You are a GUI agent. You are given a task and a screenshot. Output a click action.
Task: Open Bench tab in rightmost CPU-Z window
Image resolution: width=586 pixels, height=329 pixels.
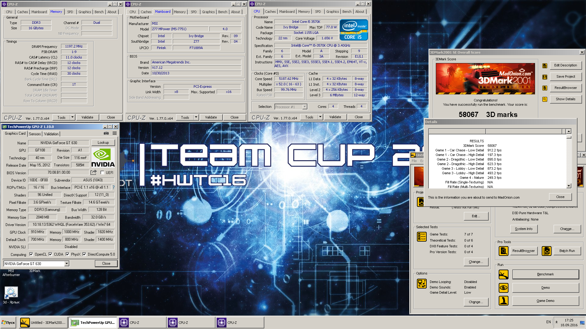[x=347, y=12]
